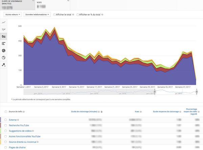Switch to the pie chart view
This screenshot has width=203, height=150.
tap(4, 51)
